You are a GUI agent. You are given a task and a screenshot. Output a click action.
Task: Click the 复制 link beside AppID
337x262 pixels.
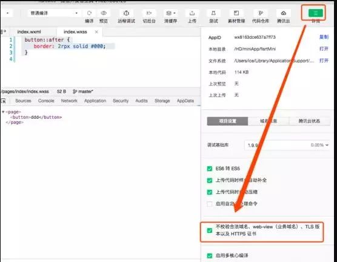click(x=324, y=37)
